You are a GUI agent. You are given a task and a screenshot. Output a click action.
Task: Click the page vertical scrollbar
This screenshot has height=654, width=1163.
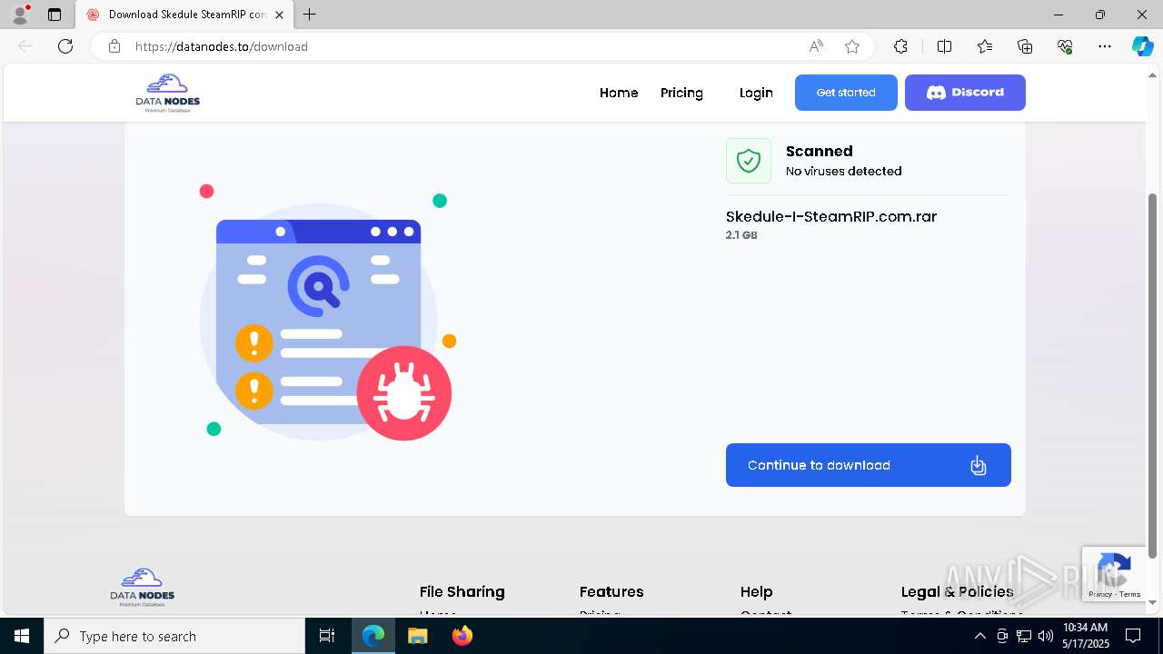1153,374
